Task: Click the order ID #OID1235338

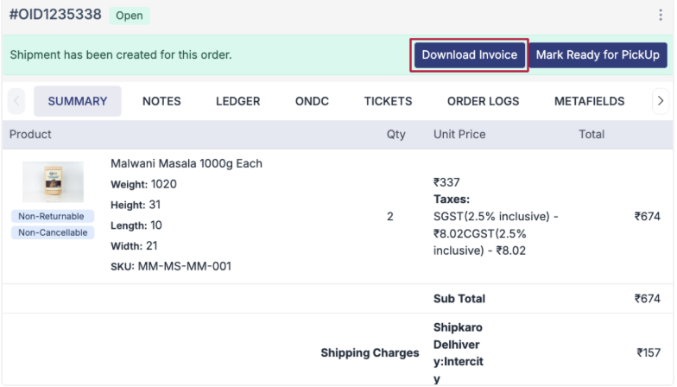Action: tap(55, 15)
